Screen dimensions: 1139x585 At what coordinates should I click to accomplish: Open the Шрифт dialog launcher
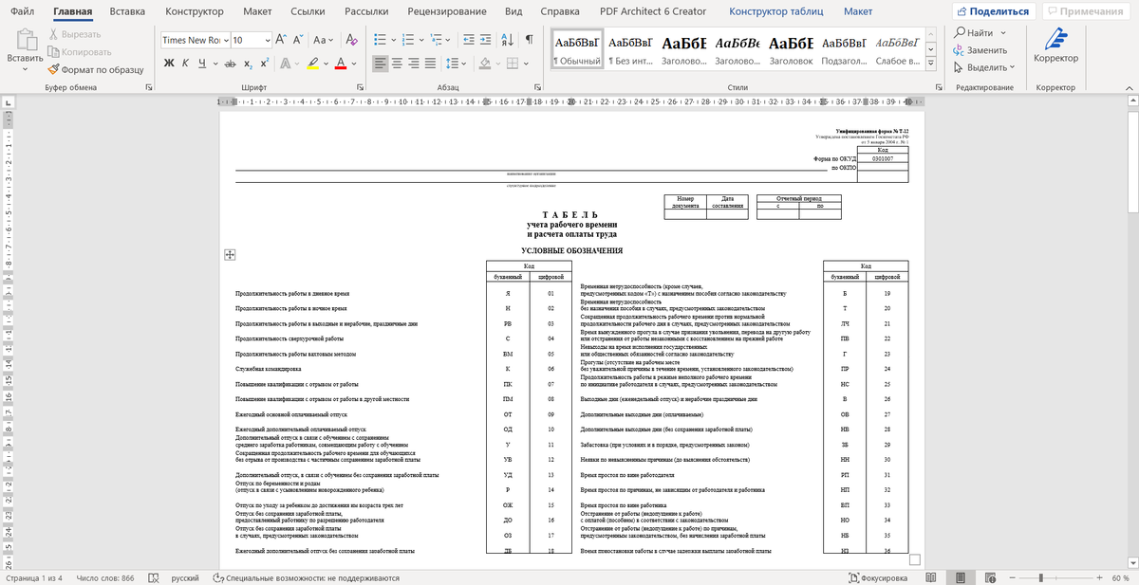pyautogui.click(x=358, y=87)
